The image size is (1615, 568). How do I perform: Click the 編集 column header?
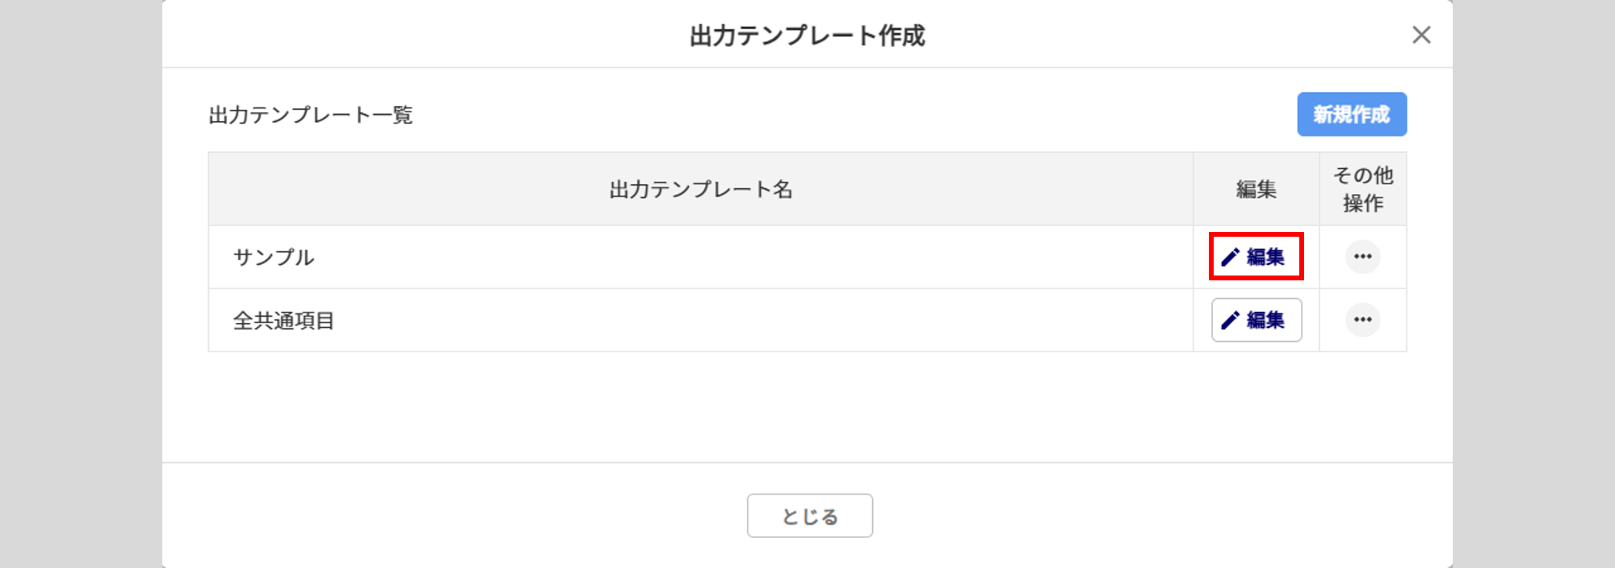(1256, 189)
